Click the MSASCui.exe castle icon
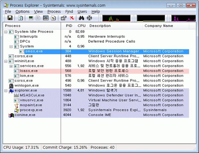The image size is (199, 153). click(16, 96)
